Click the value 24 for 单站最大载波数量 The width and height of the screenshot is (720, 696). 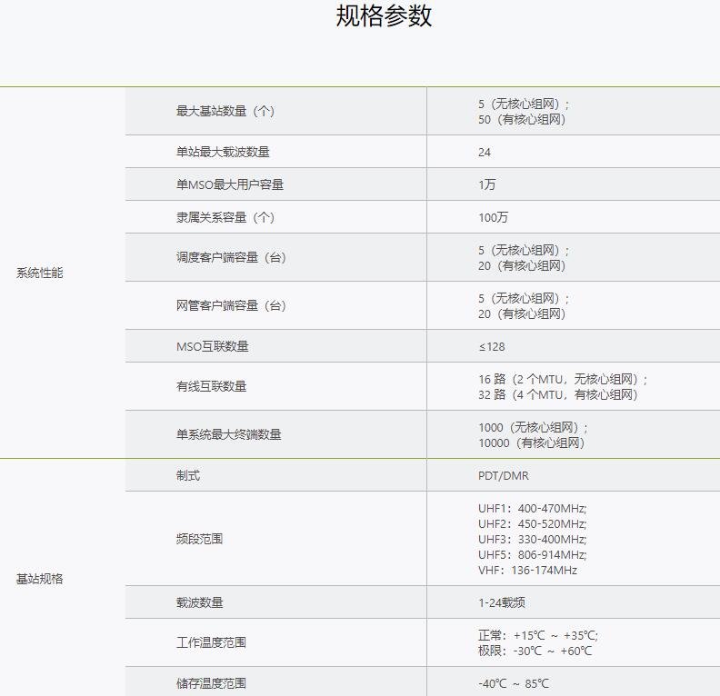(485, 152)
